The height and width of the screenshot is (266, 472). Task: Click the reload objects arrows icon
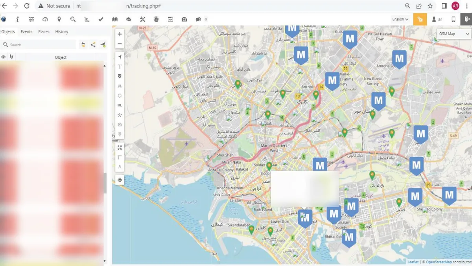83,45
